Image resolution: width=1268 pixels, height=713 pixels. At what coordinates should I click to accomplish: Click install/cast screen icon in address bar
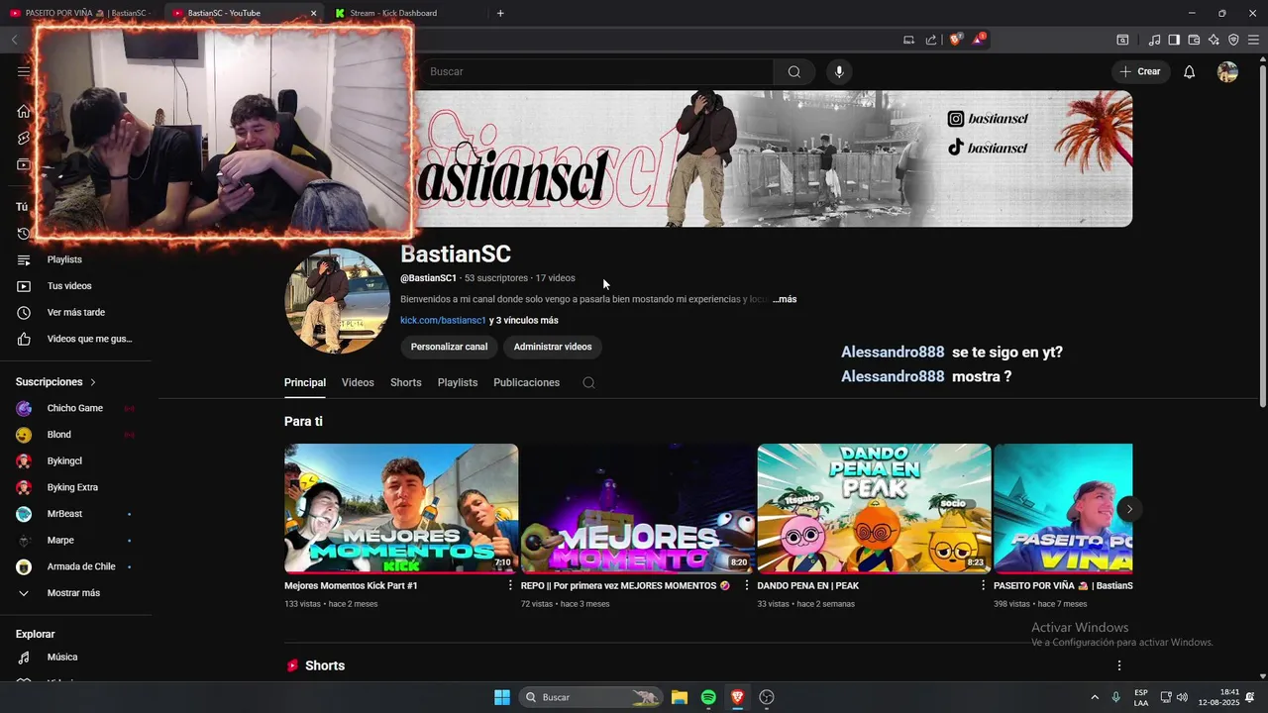pyautogui.click(x=908, y=40)
